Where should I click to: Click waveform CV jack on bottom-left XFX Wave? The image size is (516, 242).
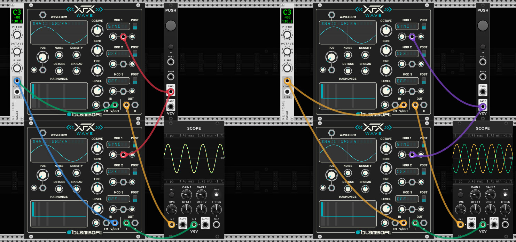pyautogui.click(x=43, y=133)
